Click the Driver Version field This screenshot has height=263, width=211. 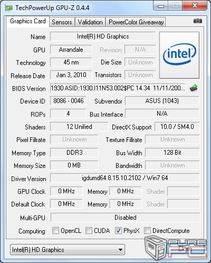point(125,178)
